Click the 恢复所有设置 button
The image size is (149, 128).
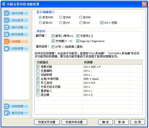[74, 122]
